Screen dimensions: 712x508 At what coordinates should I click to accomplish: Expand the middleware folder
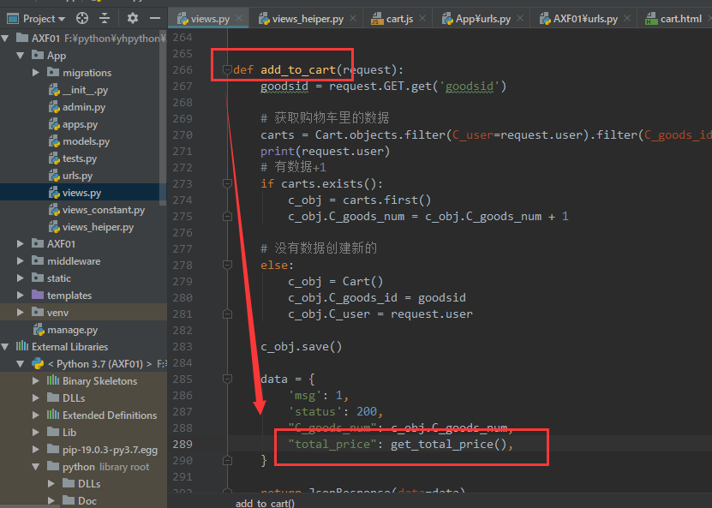click(21, 261)
